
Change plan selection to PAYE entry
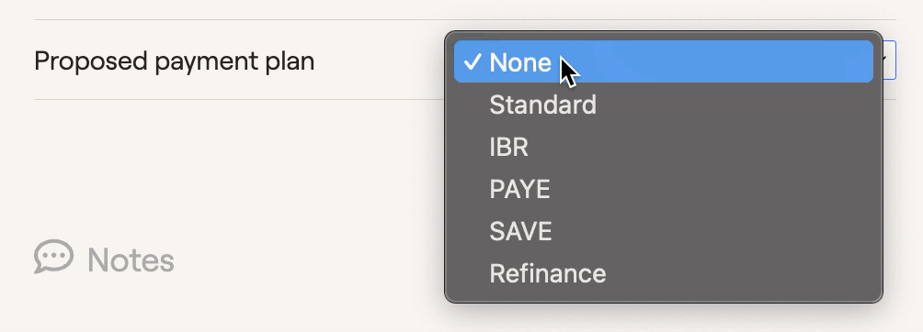pos(664,189)
